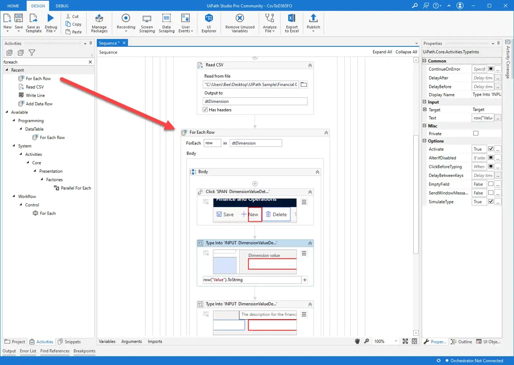Switch to the Snippets tab

tap(69, 342)
